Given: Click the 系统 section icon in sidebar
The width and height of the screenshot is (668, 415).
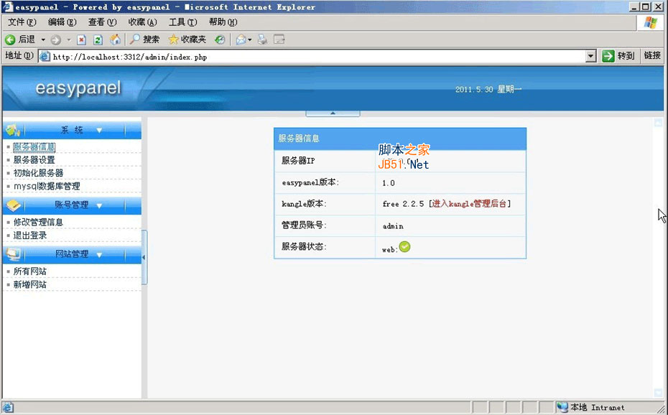Looking at the screenshot, I should coord(13,129).
